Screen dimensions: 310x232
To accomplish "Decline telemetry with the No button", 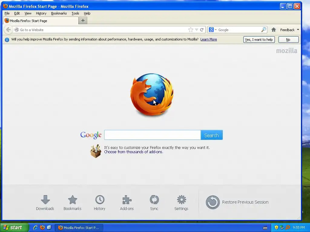I will pyautogui.click(x=288, y=40).
